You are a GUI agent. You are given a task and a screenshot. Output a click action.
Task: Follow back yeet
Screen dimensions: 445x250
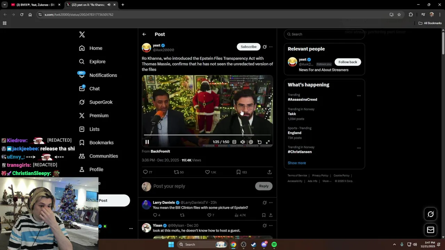click(348, 62)
